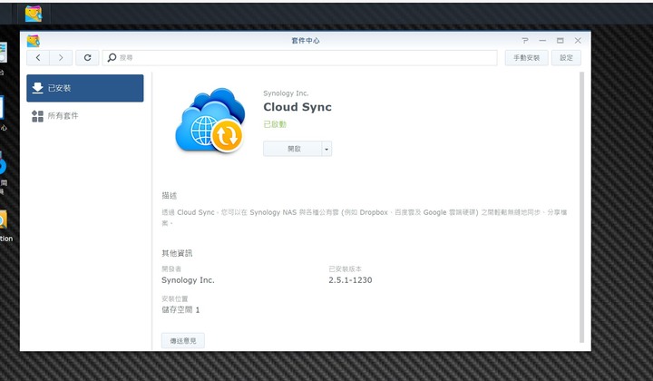Image resolution: width=653 pixels, height=381 pixels.
Task: Click the help question mark icon
Action: click(x=525, y=41)
